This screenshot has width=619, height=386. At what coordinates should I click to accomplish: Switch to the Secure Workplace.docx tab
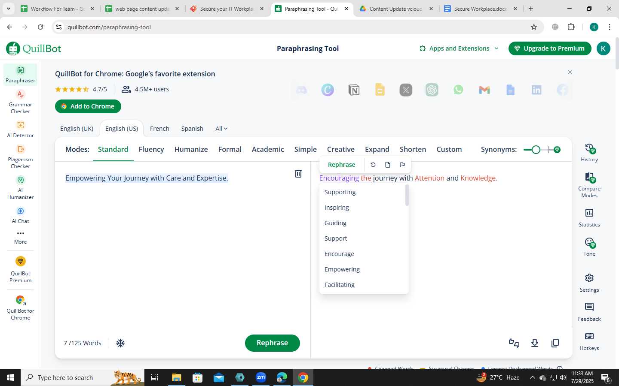point(481,9)
